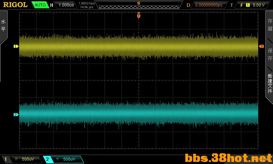Screen dimensions: 273x164
Task: Click the yellow channel 1 noise trace
Action: pyautogui.click(x=139, y=47)
